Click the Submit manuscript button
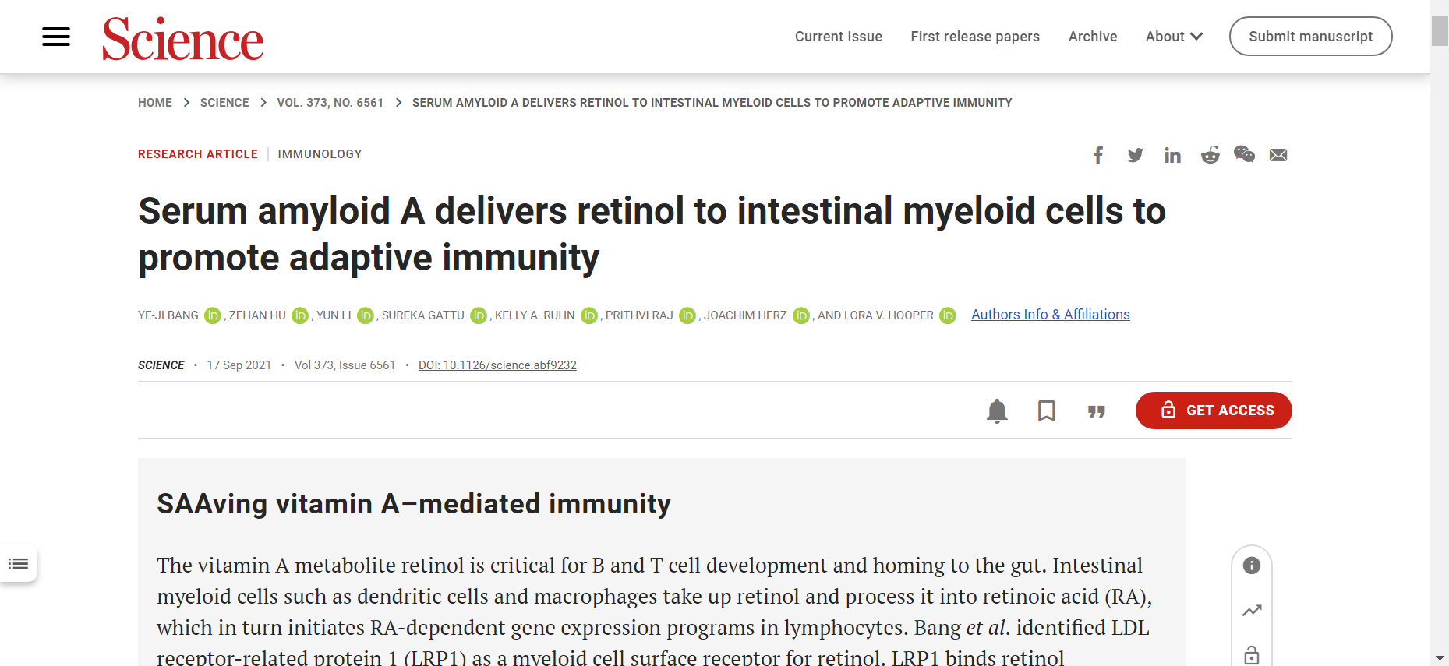The image size is (1449, 666). point(1310,37)
